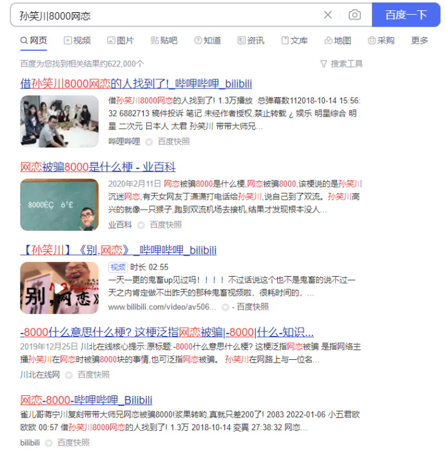
Task: Switch to the 视频 tab
Action: click(77, 41)
